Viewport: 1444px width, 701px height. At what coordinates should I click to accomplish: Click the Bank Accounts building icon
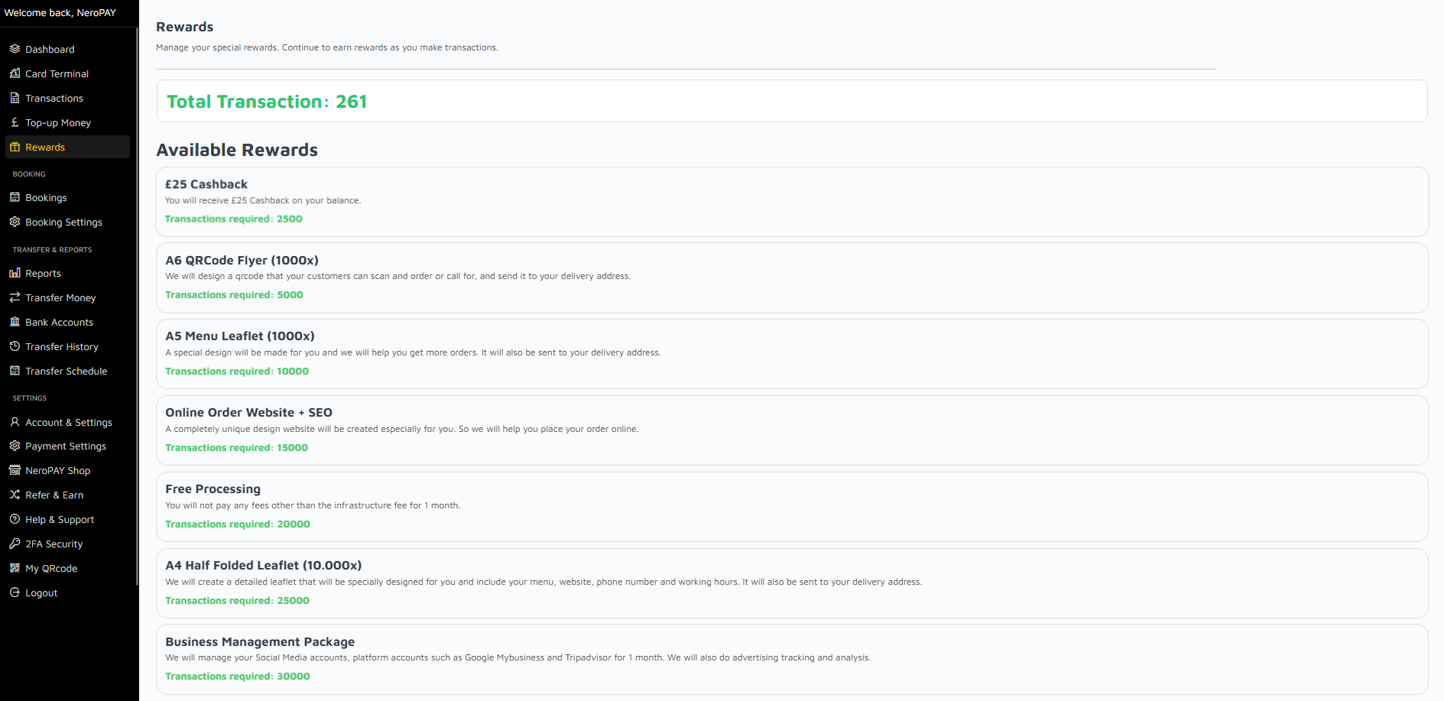point(15,322)
